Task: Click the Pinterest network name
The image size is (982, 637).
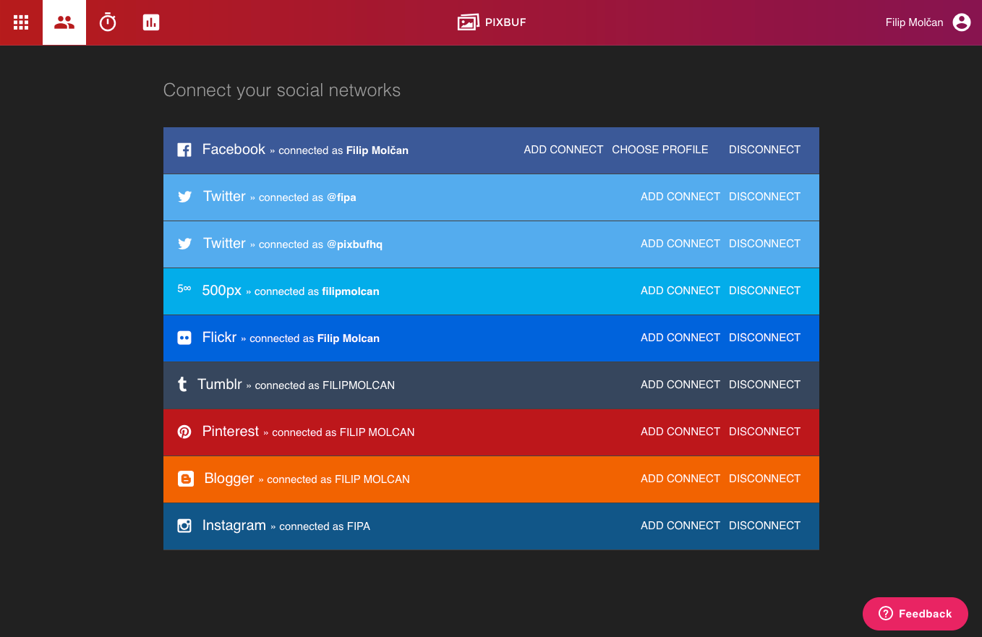Action: point(231,432)
